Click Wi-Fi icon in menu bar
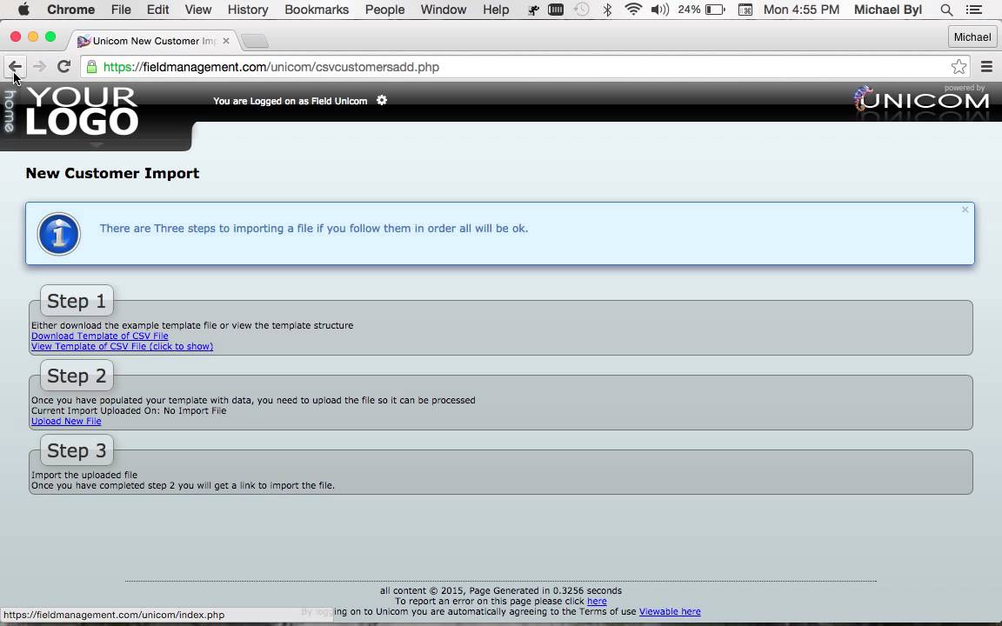This screenshot has height=626, width=1002. point(633,10)
